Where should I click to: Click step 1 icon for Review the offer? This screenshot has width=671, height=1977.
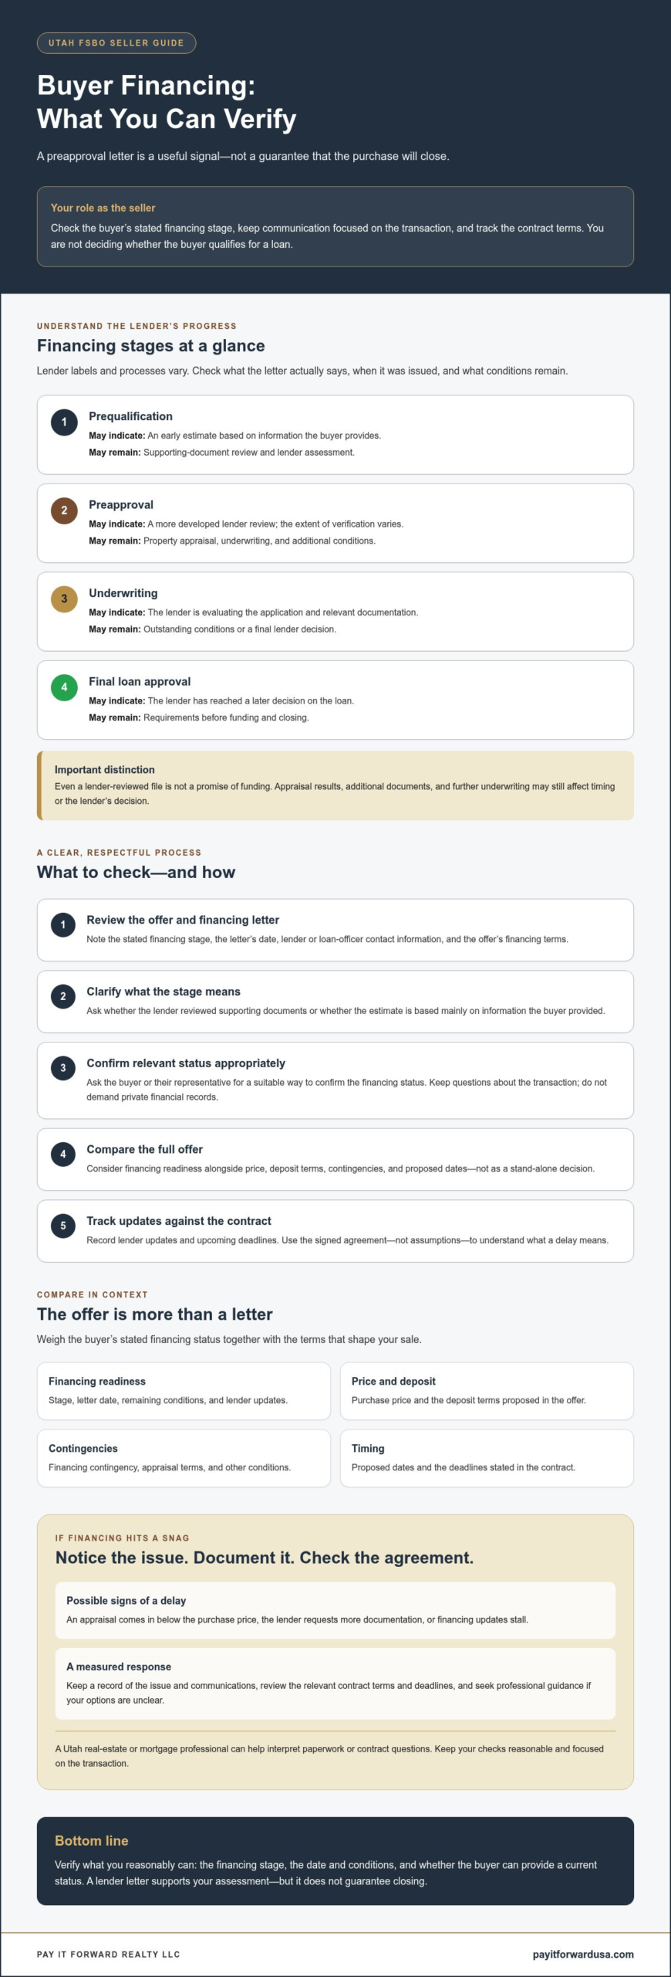point(63,924)
